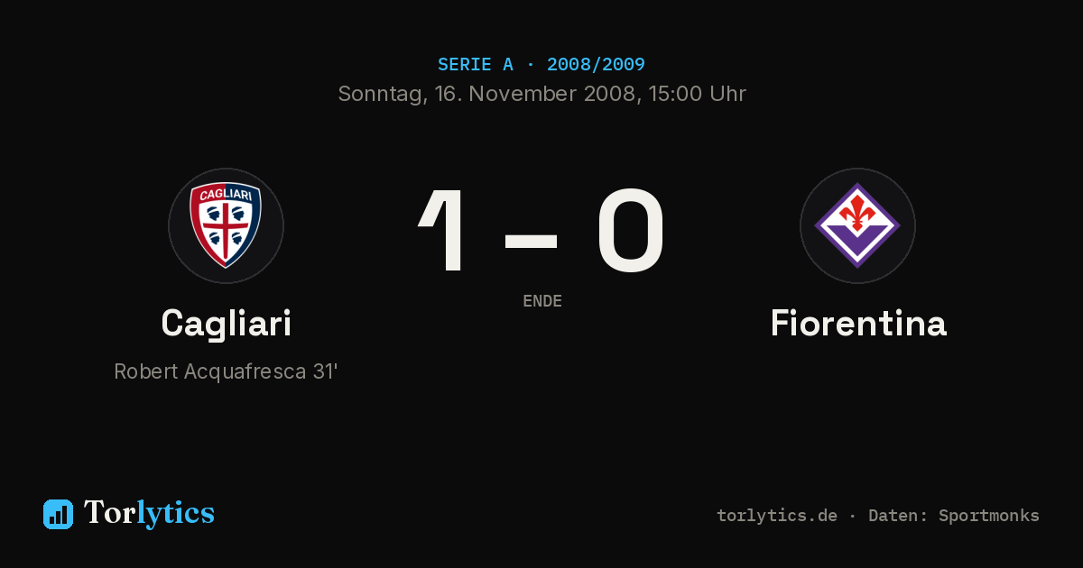Click goalscorer Robert Acquafresca 31'
Screen dimensions: 1083x568
coord(226,371)
